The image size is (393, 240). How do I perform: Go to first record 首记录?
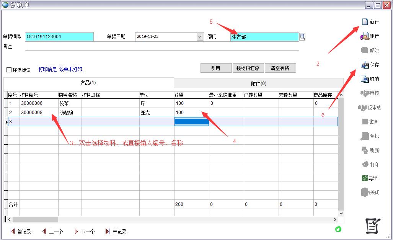coord(12,232)
